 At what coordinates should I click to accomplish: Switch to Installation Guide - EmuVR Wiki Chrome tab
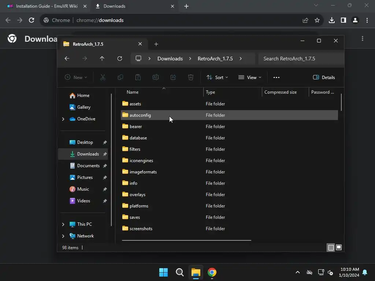[x=44, y=6]
